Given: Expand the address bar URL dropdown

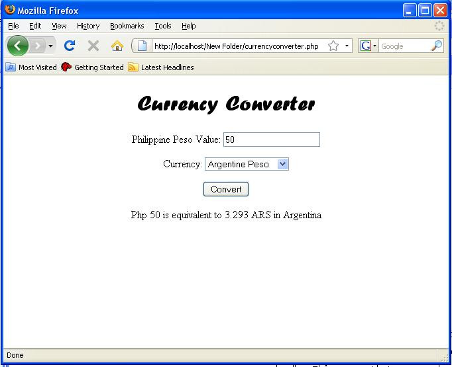Looking at the screenshot, I should tap(347, 46).
